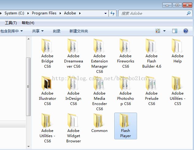Click the "Adobe Dreamweaver CS6" folder name
Image resolution: width=194 pixels, height=150 pixels.
[x=74, y=61]
